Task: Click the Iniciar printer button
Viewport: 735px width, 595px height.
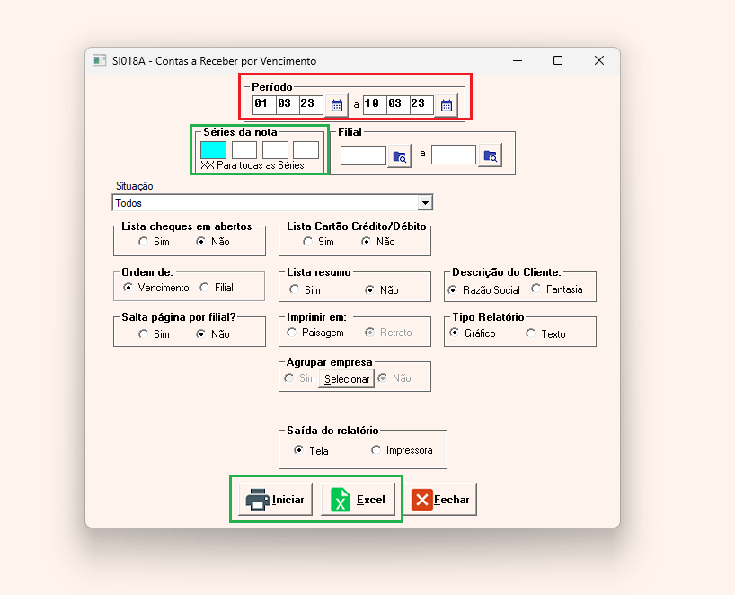Action: [275, 500]
